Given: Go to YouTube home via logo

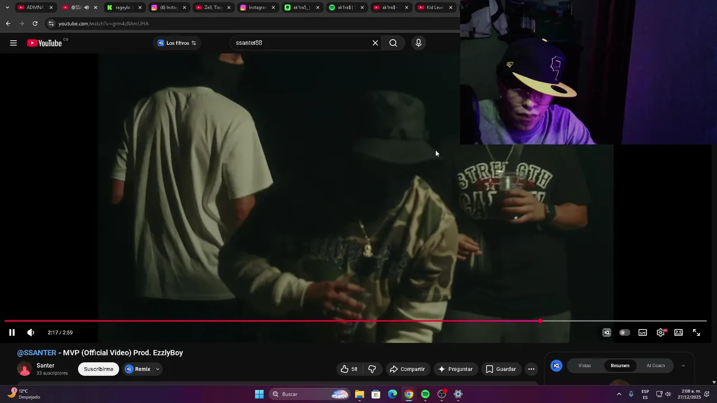Looking at the screenshot, I should click(44, 43).
